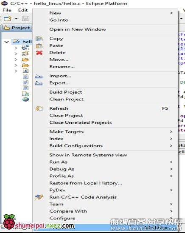
Task: Open Build Configurations submenu
Action: click(x=105, y=146)
